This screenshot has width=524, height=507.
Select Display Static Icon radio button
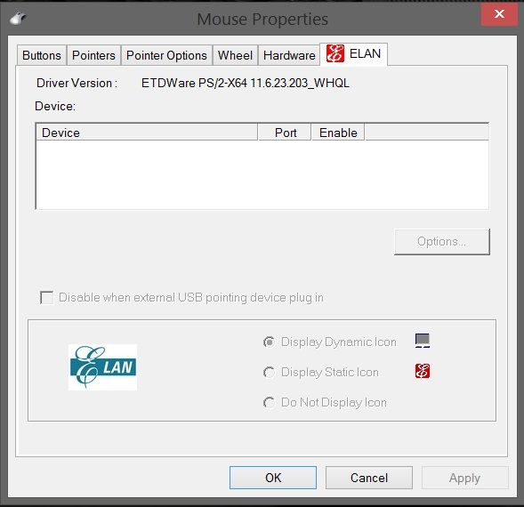coord(269,373)
